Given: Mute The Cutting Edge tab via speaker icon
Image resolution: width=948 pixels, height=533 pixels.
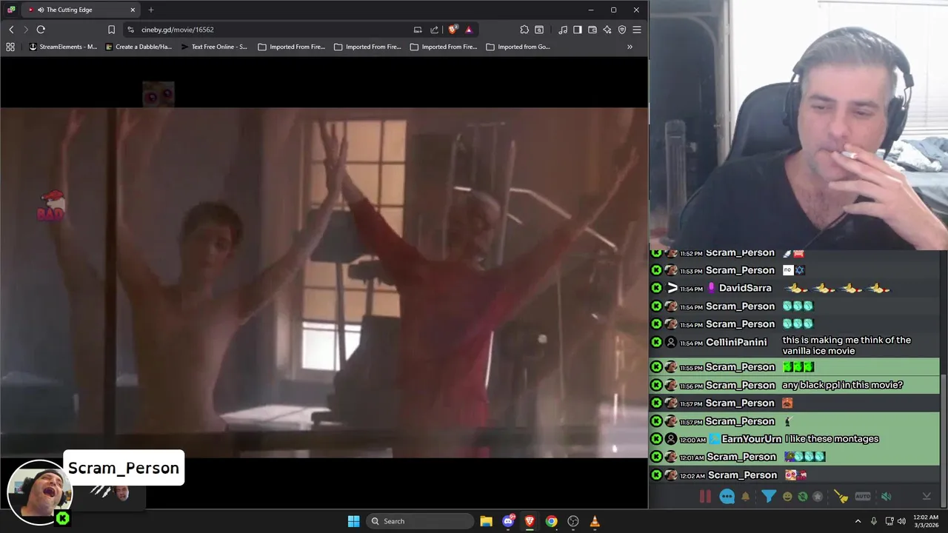Looking at the screenshot, I should pos(41,10).
